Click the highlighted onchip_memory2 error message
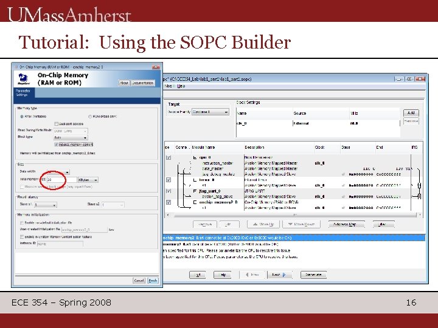438x328 pixels. point(294,238)
